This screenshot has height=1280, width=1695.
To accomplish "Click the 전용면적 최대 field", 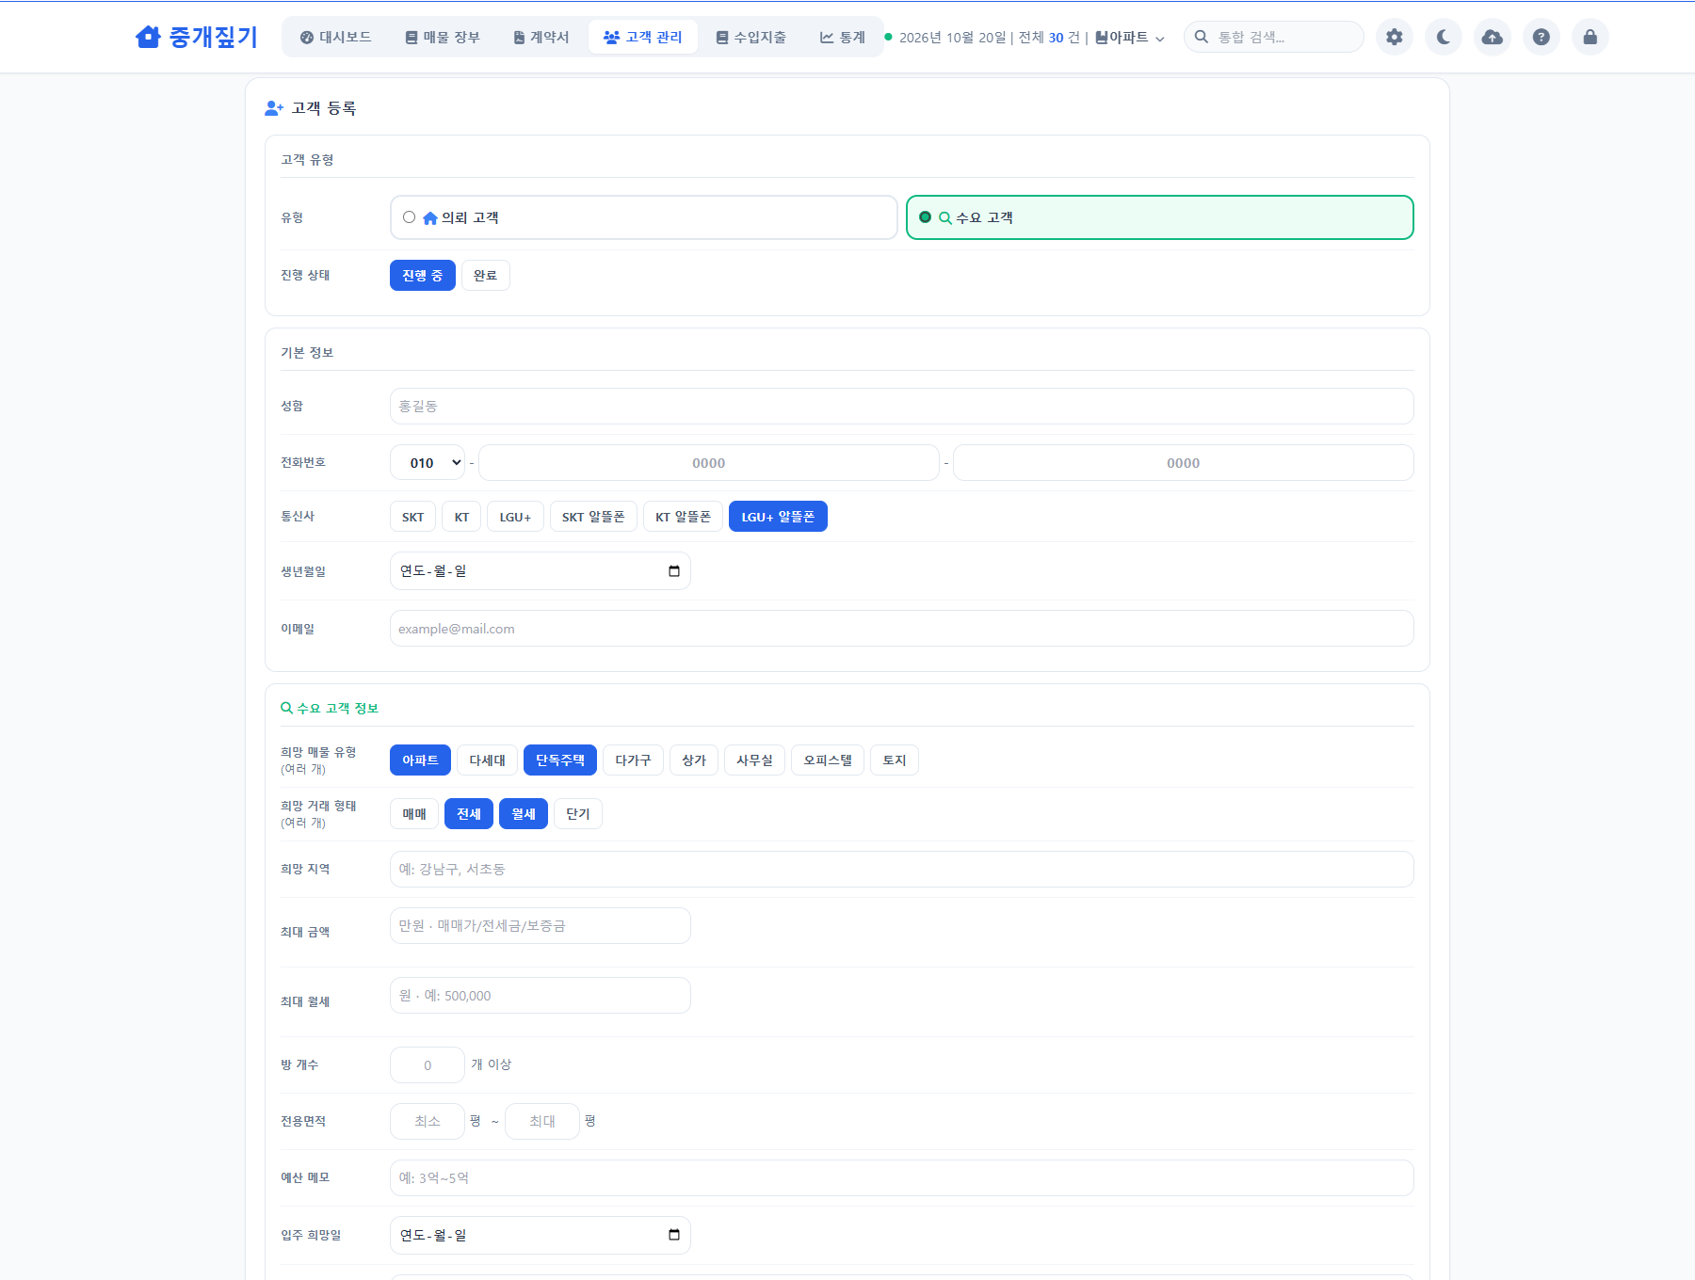I will pyautogui.click(x=542, y=1121).
